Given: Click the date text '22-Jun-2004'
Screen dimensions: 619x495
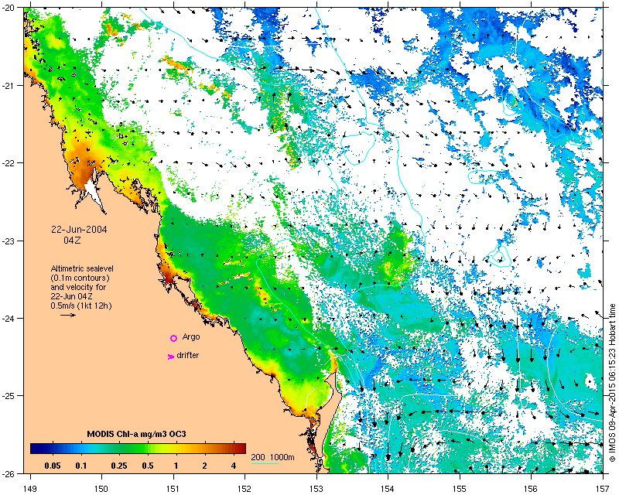Looking at the screenshot, I should click(x=79, y=230).
